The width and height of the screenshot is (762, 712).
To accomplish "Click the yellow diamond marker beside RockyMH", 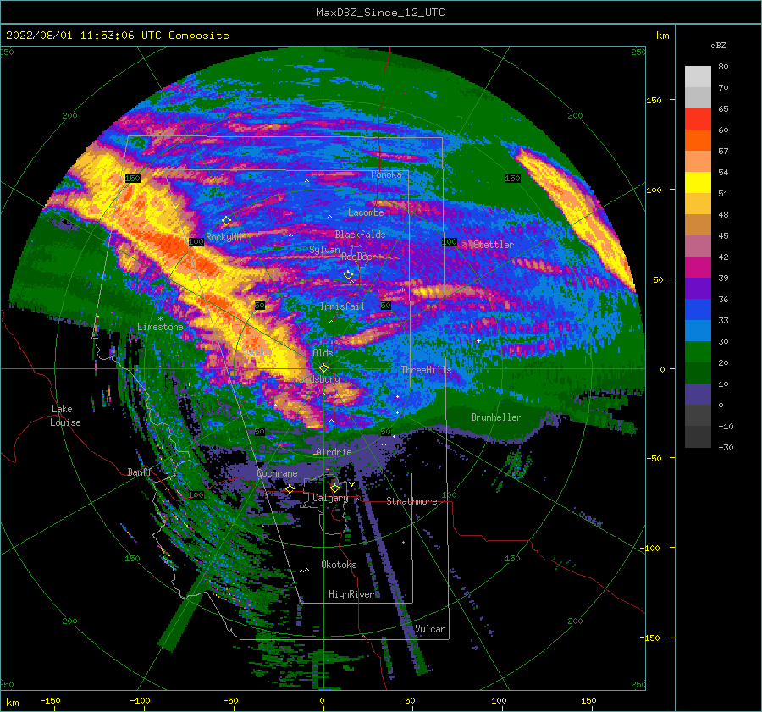I will (x=226, y=221).
